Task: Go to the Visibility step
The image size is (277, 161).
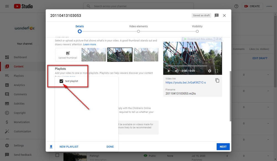Action: (x=197, y=31)
